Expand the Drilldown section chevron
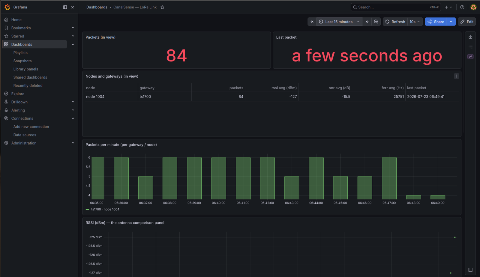Viewport: 480px width, 277px height. coord(73,102)
